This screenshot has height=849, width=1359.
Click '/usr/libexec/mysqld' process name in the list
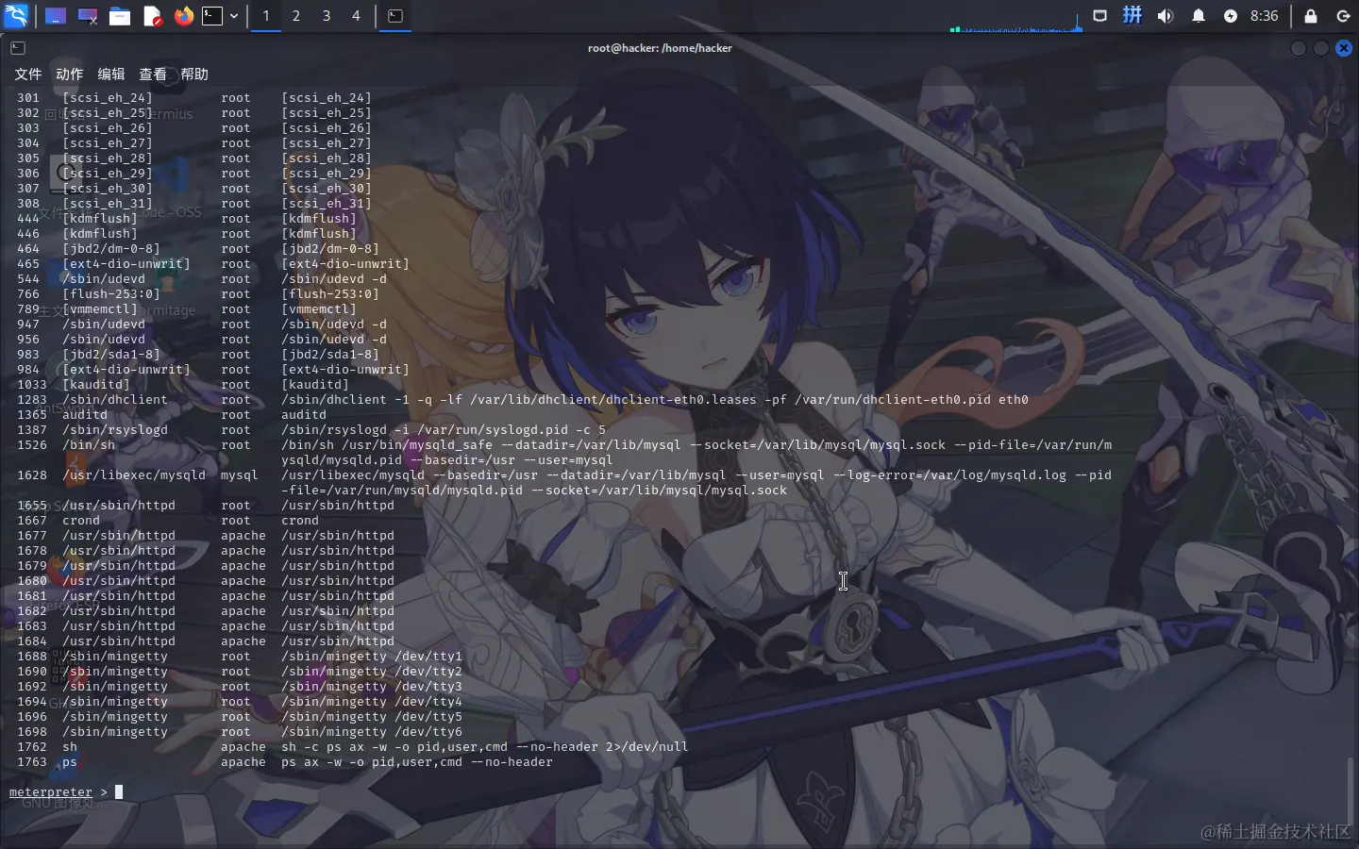tap(134, 475)
